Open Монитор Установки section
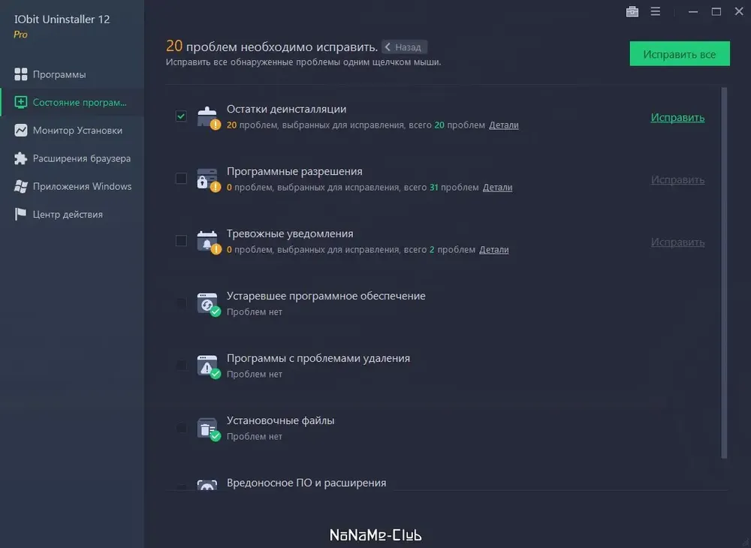 72,130
